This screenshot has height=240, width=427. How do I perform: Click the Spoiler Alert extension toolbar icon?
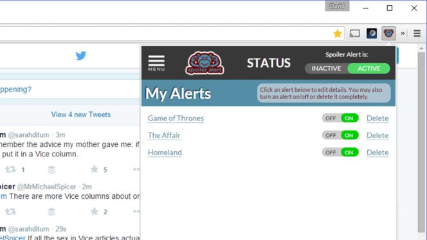coord(388,33)
